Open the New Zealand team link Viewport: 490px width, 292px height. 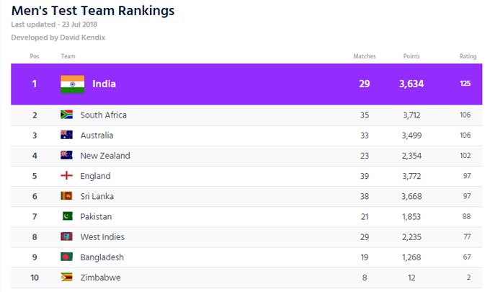(105, 156)
